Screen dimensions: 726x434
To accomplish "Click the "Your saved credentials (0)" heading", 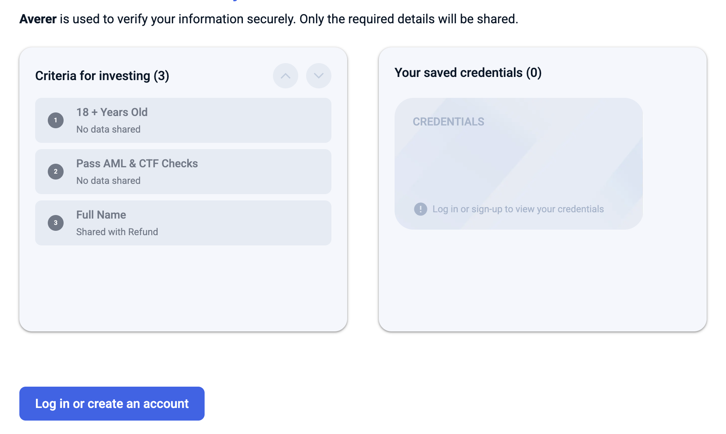I will pyautogui.click(x=468, y=73).
